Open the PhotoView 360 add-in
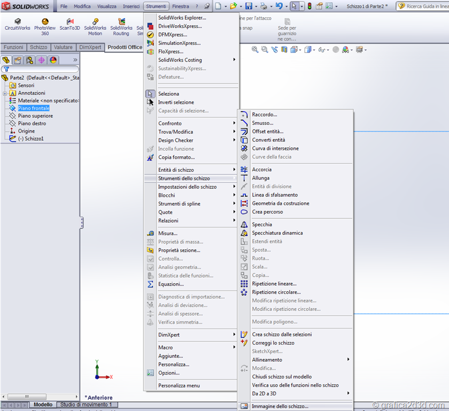The width and height of the screenshot is (449, 411). click(45, 27)
